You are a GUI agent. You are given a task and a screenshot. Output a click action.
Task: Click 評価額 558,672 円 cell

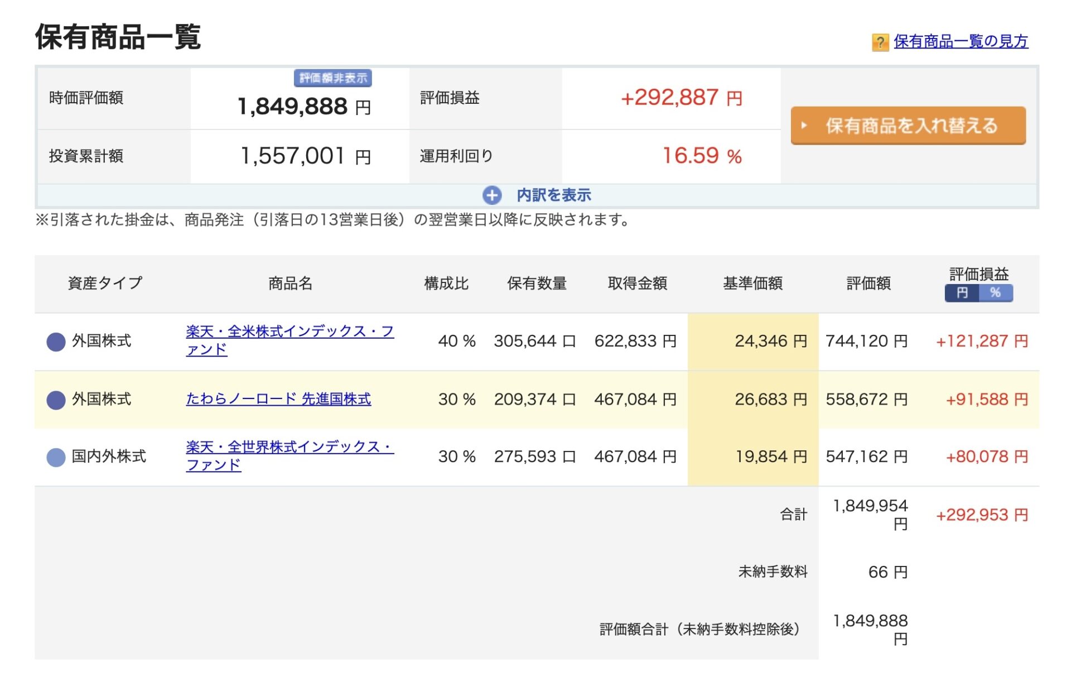tap(867, 400)
